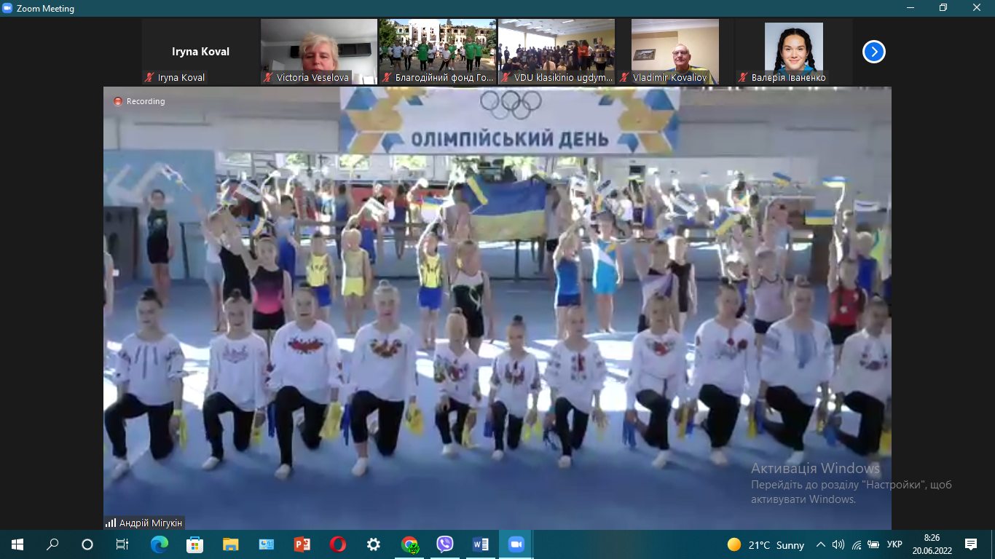Click the next participants arrow button
Viewport: 995px width, 559px height.
(x=873, y=52)
